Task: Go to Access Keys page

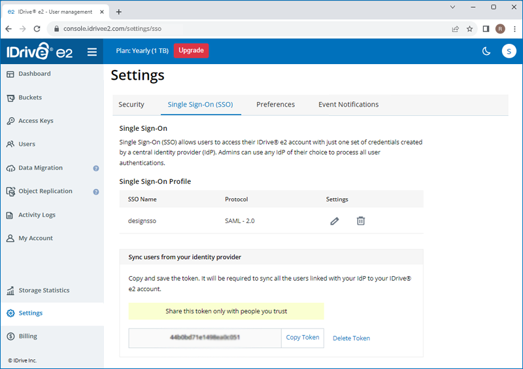Action: pyautogui.click(x=36, y=121)
